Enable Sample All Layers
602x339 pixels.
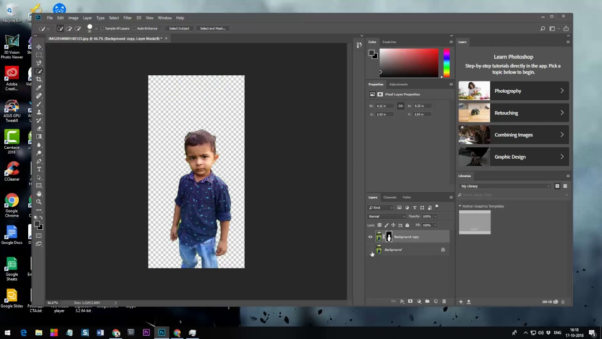point(103,28)
